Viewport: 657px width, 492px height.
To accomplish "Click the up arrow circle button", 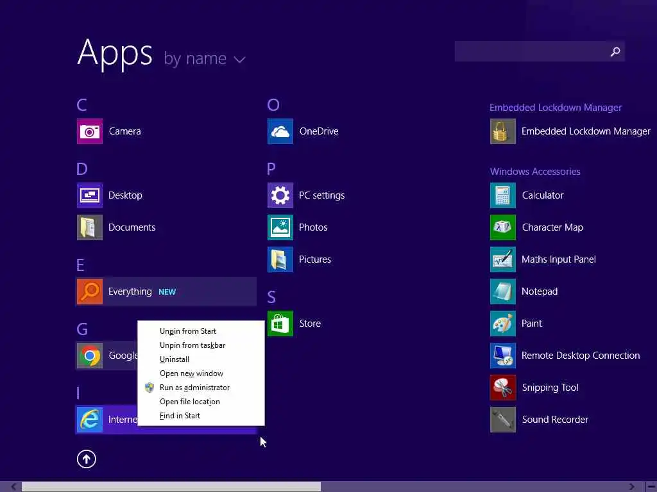I will 87,459.
